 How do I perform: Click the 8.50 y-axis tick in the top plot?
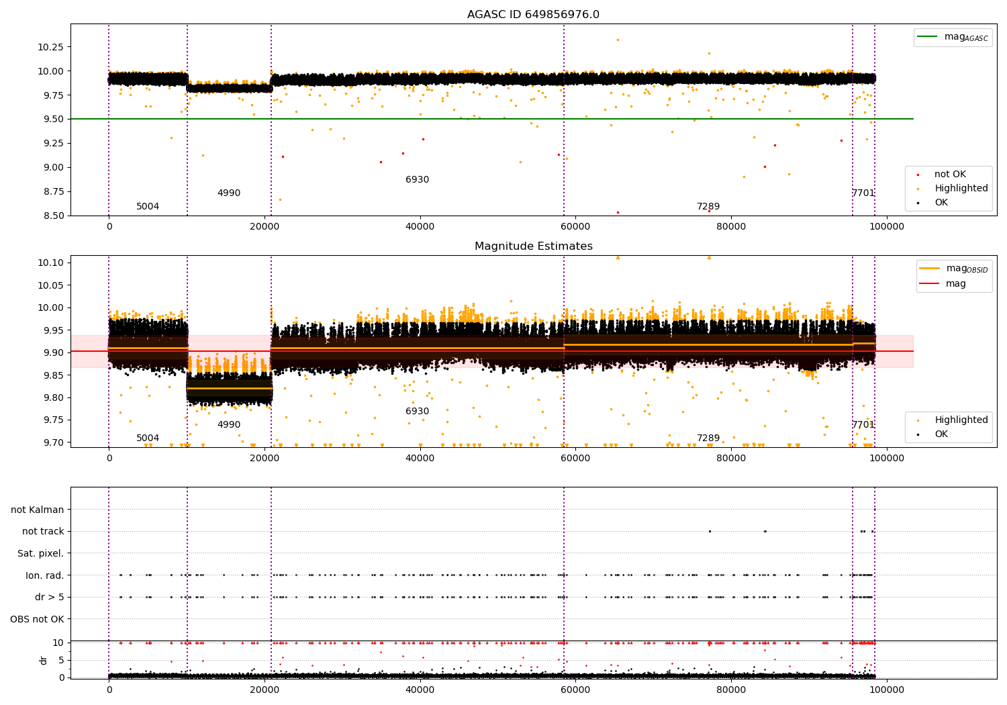pos(53,216)
